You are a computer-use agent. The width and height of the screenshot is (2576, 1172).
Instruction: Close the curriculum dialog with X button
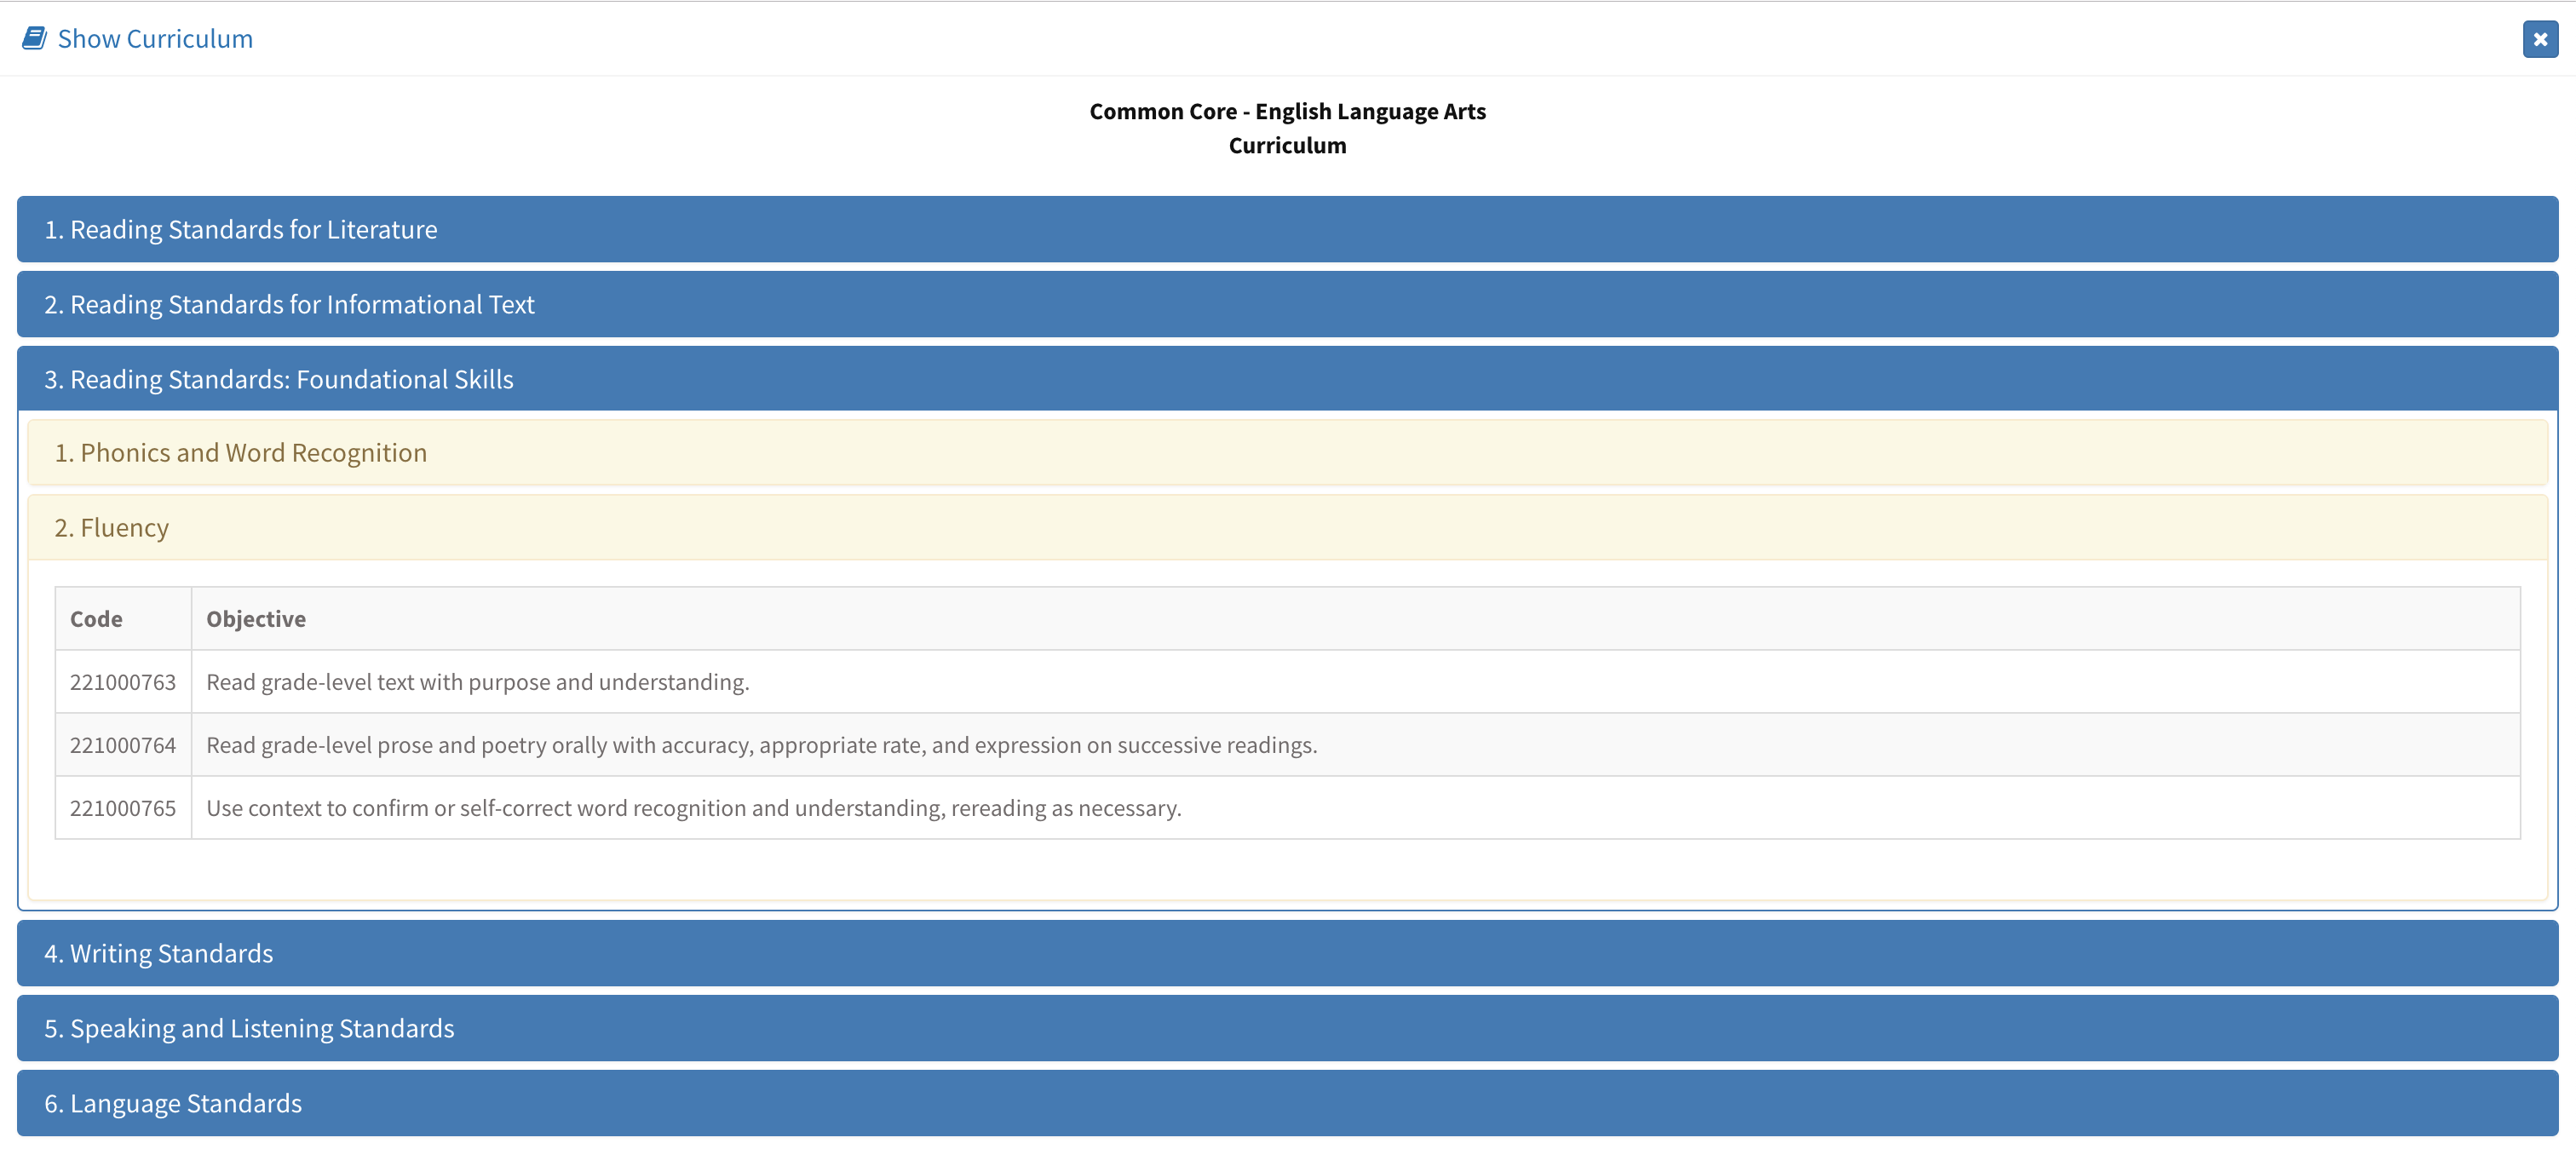(2539, 39)
